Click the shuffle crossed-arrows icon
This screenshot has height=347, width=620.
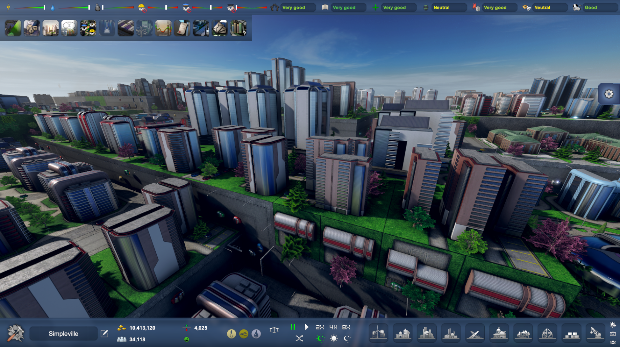tap(299, 338)
